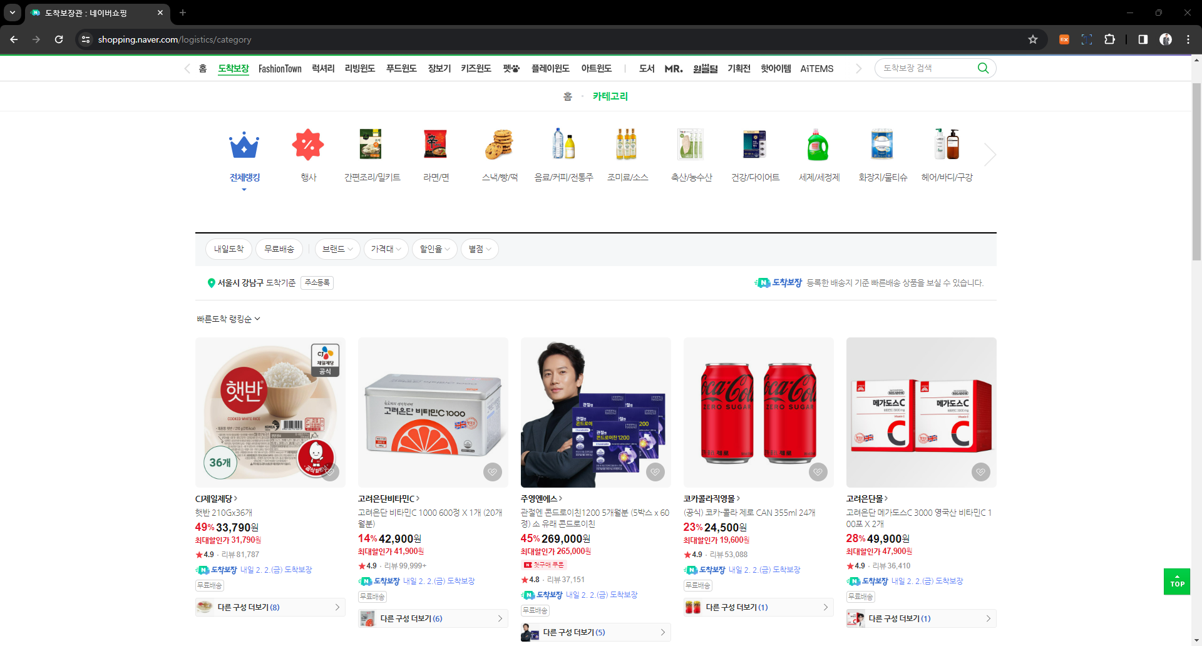
Task: Click the 주소등록 button
Action: pyautogui.click(x=317, y=283)
